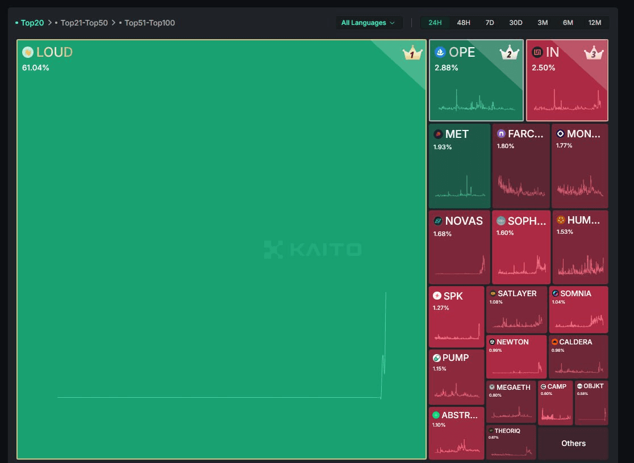Click the MET token icon

[x=438, y=134]
